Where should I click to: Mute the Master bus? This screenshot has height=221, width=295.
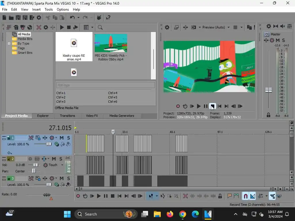point(278,40)
